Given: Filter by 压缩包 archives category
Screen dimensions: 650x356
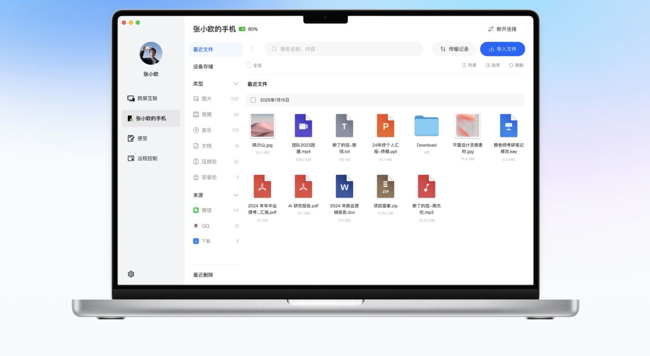Looking at the screenshot, I should (216, 162).
